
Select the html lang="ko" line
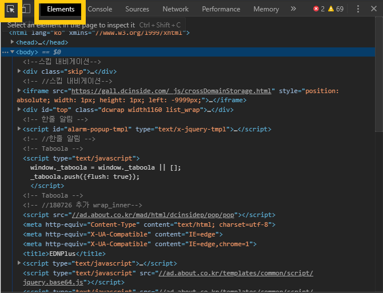tap(99, 33)
